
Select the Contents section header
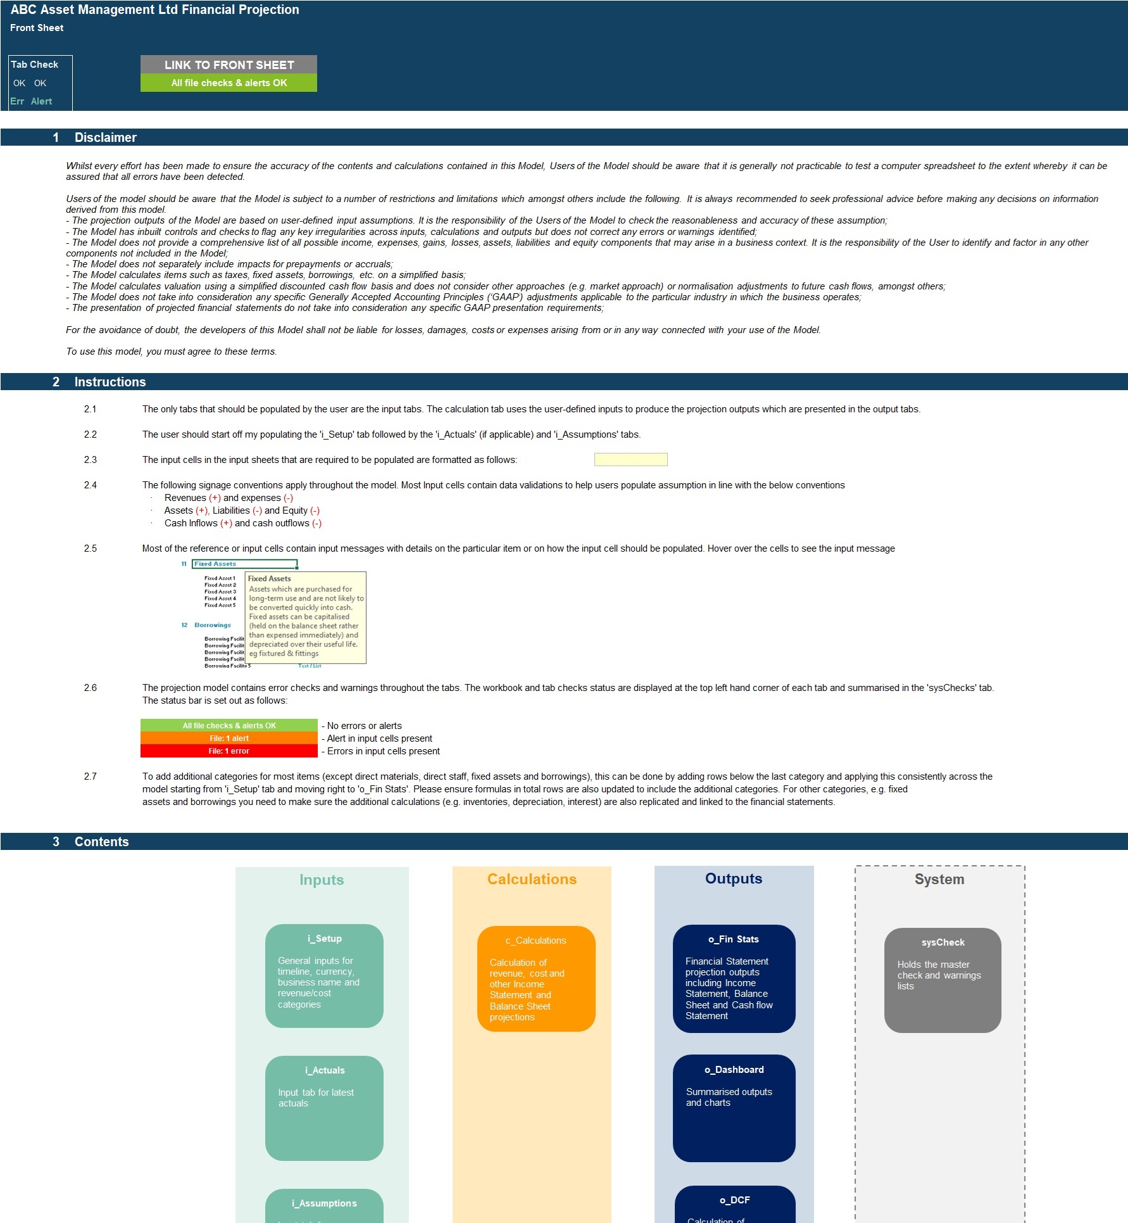(564, 842)
